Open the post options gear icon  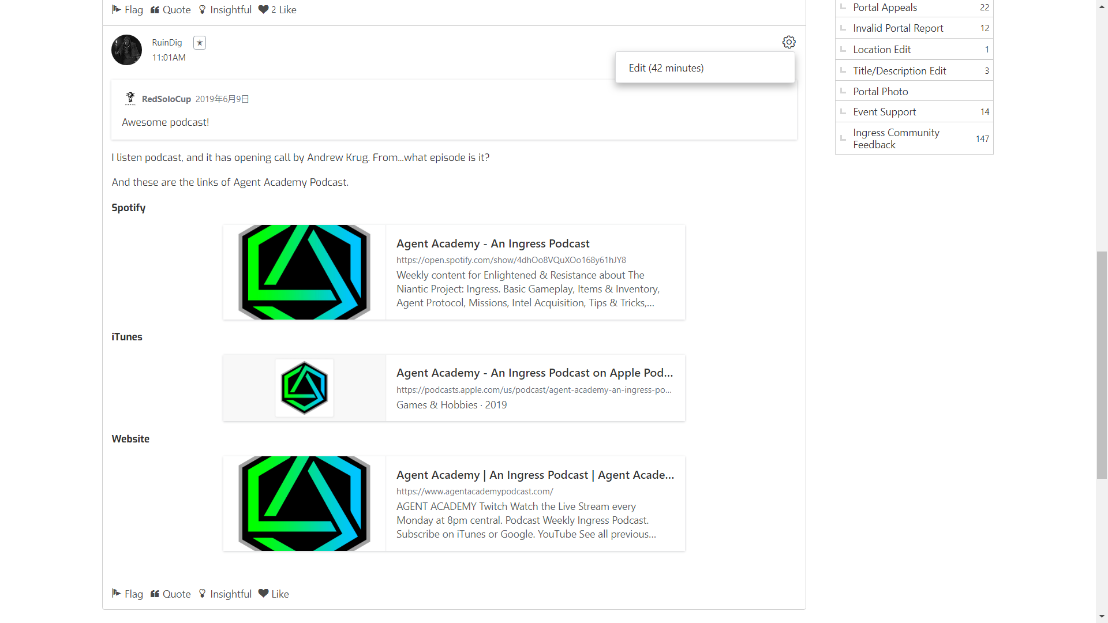[x=789, y=42]
